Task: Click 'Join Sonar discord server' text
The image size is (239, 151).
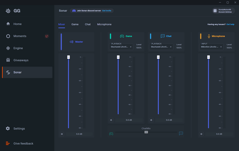Action: [89, 11]
